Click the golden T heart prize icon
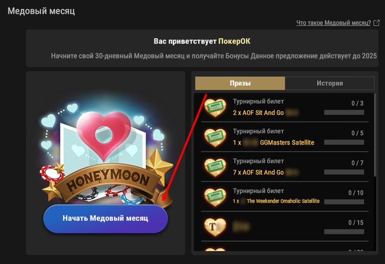Screen dimensions: 385x264 click(215, 227)
